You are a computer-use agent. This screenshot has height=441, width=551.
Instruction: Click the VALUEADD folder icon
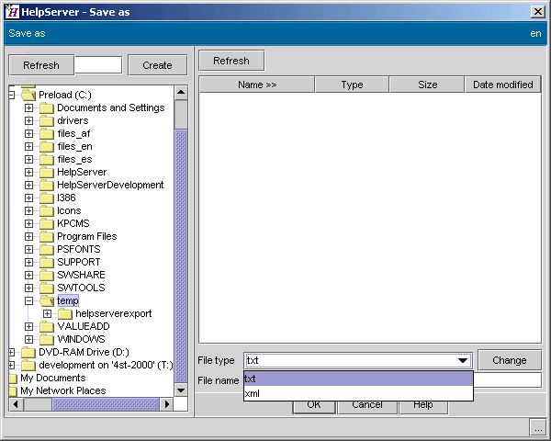click(x=47, y=327)
